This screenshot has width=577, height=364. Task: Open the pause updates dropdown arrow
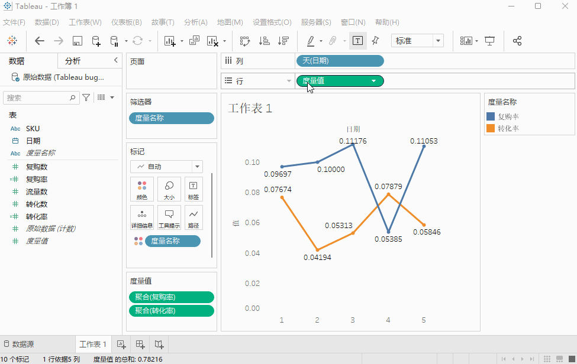point(126,41)
